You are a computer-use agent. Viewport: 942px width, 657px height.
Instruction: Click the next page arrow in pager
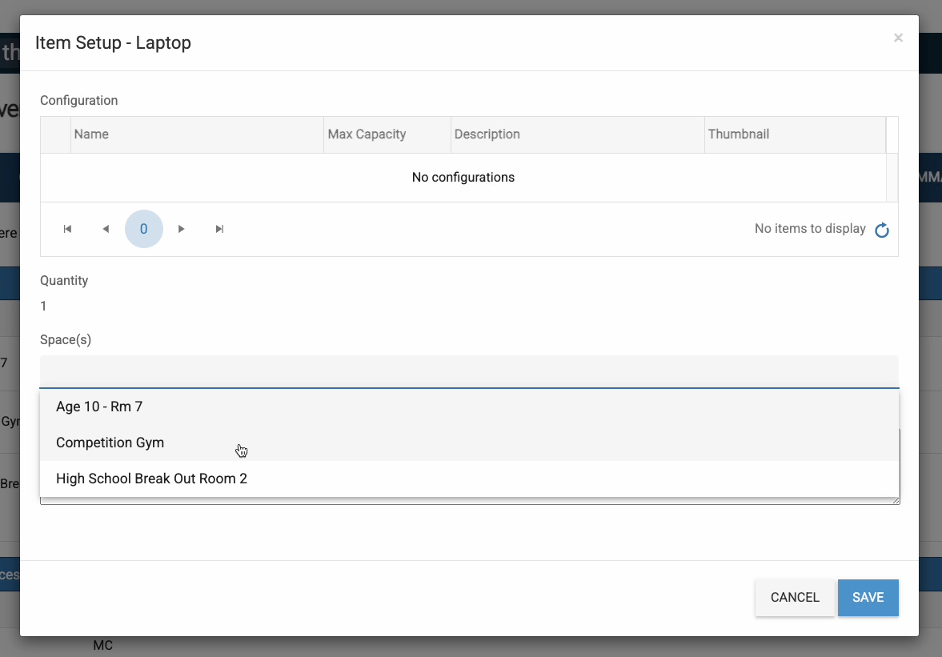point(182,229)
